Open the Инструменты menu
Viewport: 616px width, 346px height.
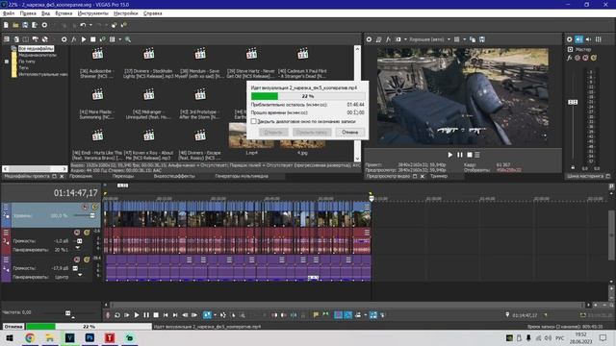92,13
